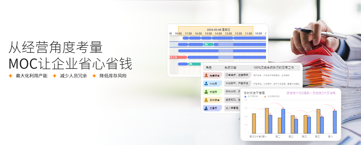This screenshot has height=145, width=361.
Task: Click the blue 生产需求数 legend swatch
Action: 245,96
